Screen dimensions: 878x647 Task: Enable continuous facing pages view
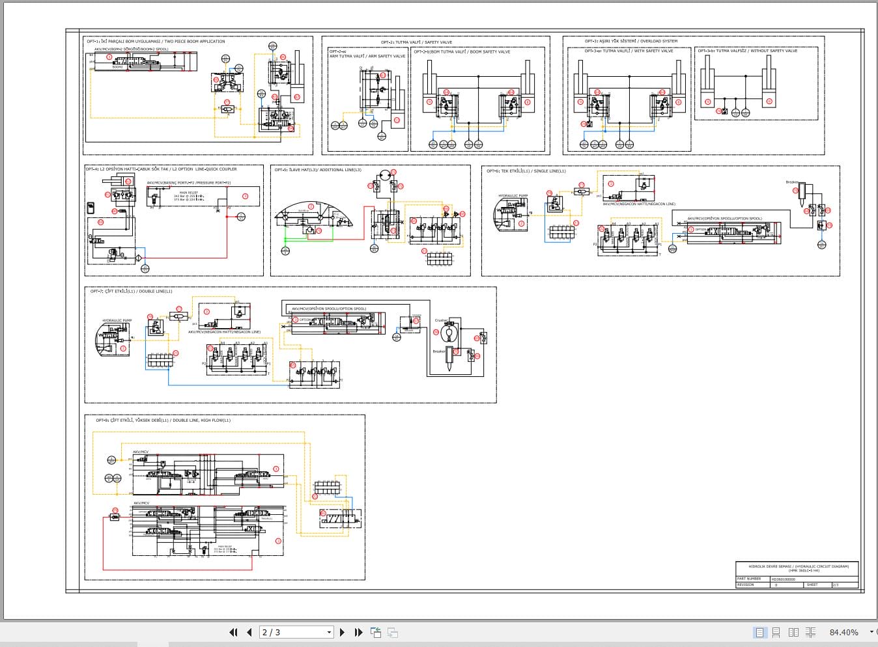[810, 632]
